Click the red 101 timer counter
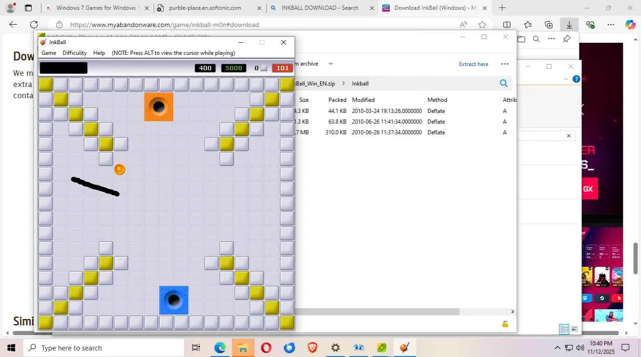 (282, 68)
